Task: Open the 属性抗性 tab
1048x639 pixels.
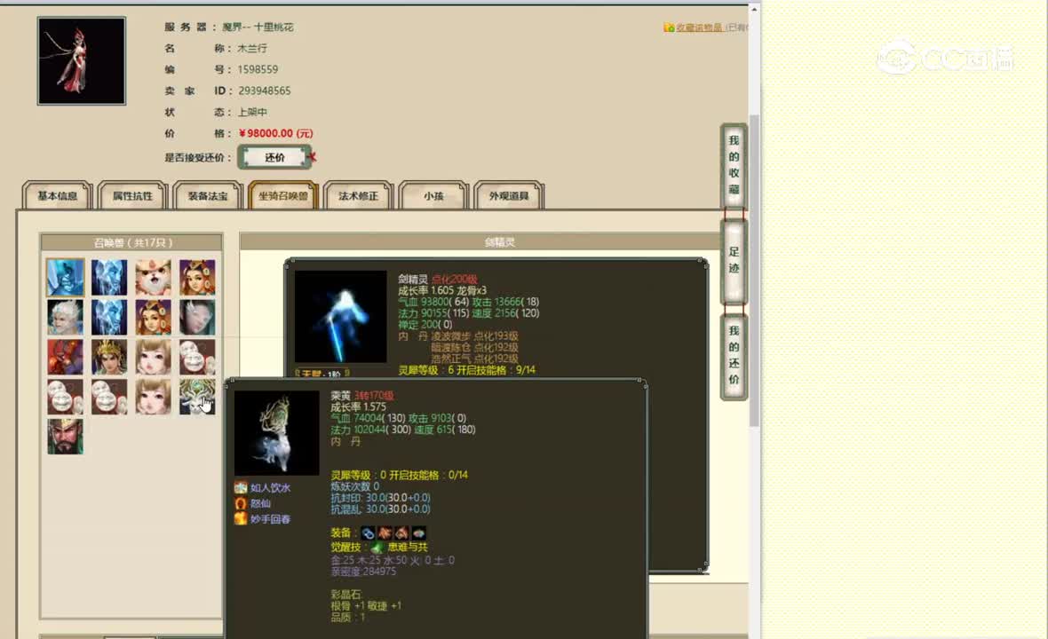Action: pyautogui.click(x=132, y=195)
